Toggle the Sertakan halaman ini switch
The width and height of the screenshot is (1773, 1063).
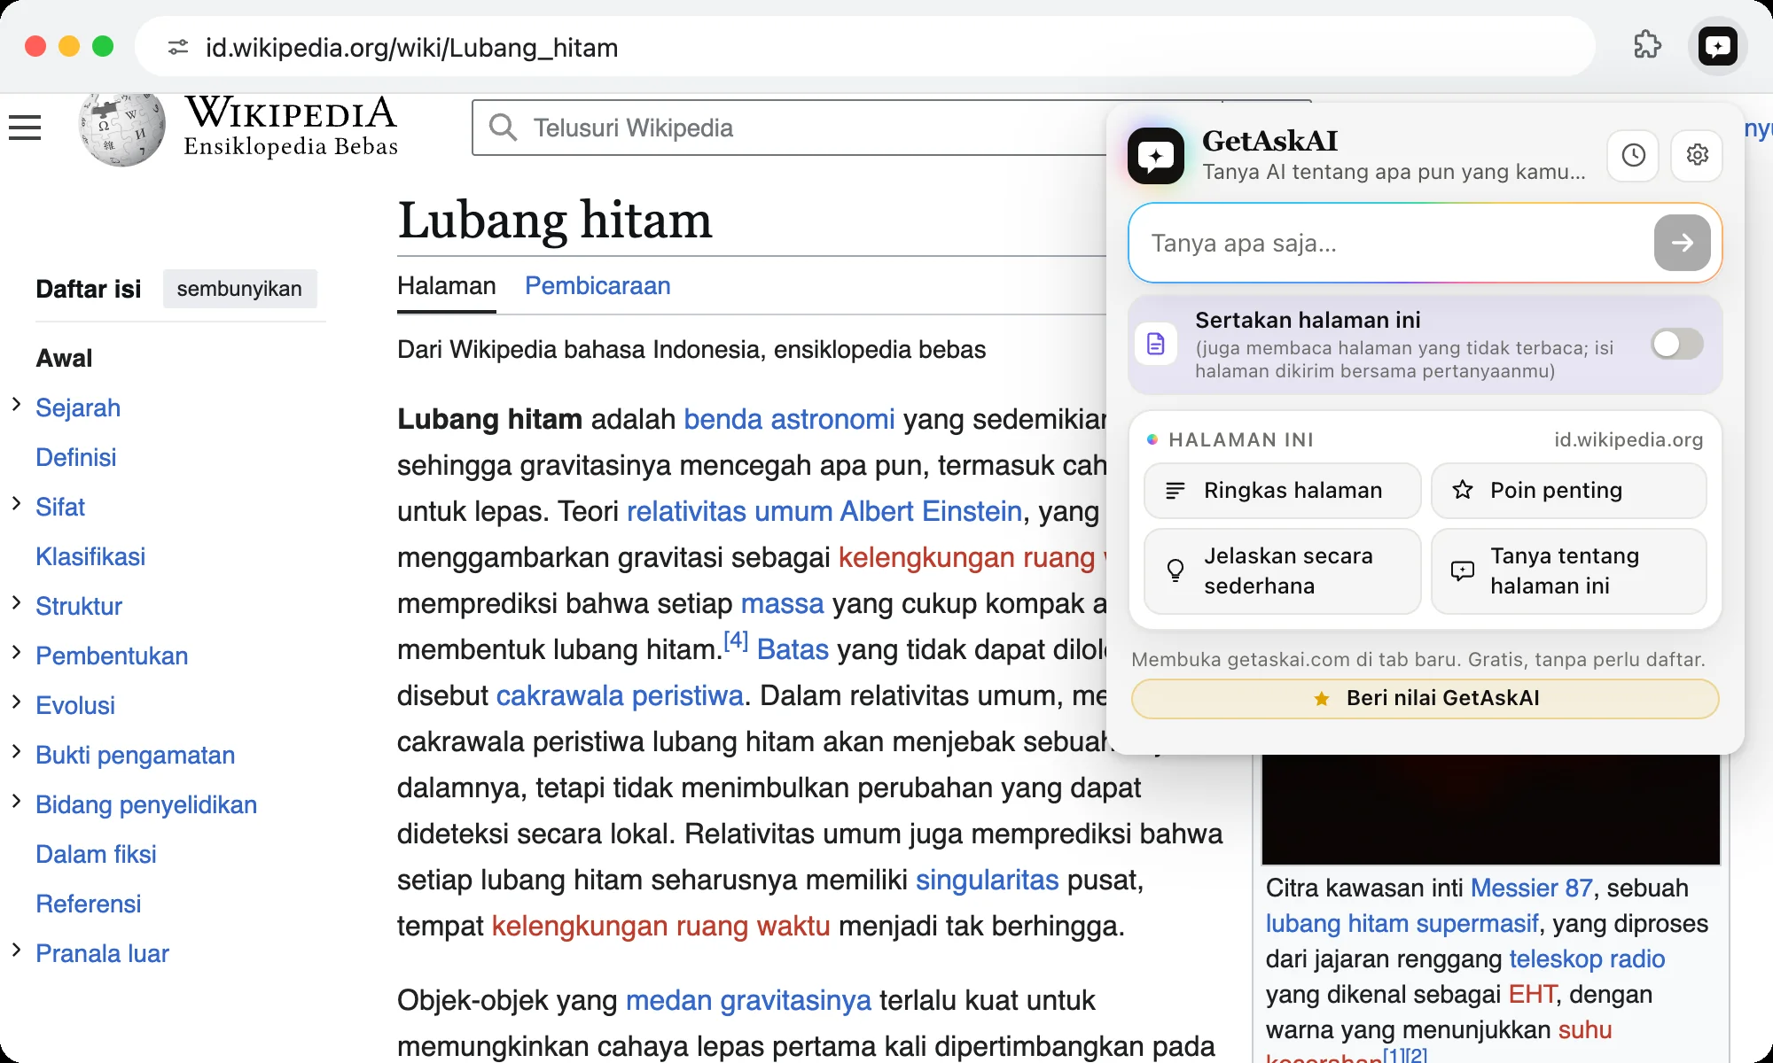(1676, 344)
